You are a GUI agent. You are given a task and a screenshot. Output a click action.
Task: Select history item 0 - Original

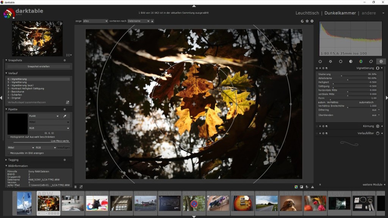coord(38,98)
